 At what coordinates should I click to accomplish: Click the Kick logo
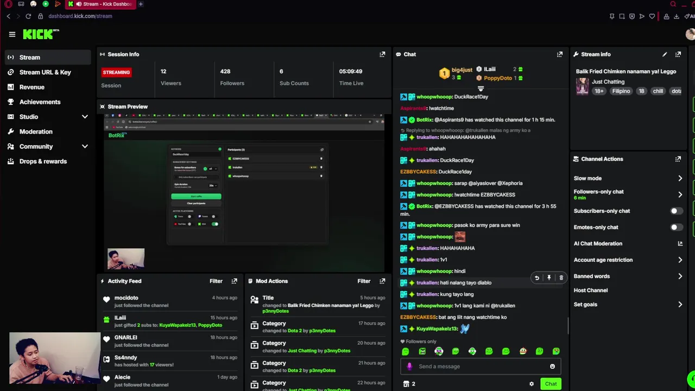41,35
